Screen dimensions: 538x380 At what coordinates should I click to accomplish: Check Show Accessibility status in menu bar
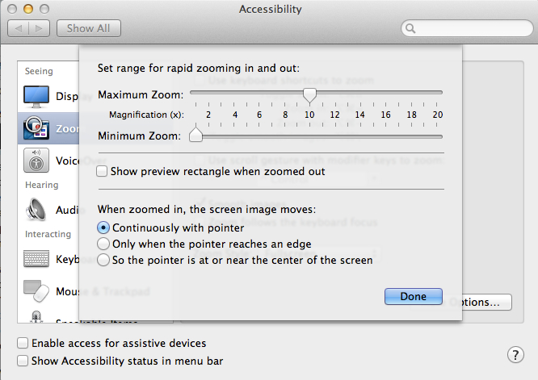click(x=23, y=361)
